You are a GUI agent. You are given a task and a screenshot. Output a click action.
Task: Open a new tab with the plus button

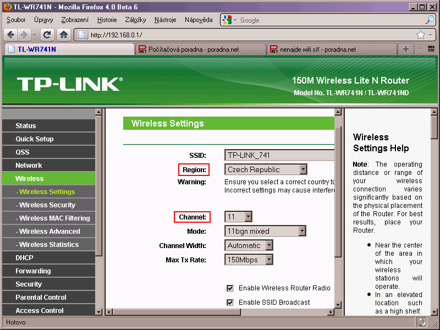click(406, 49)
